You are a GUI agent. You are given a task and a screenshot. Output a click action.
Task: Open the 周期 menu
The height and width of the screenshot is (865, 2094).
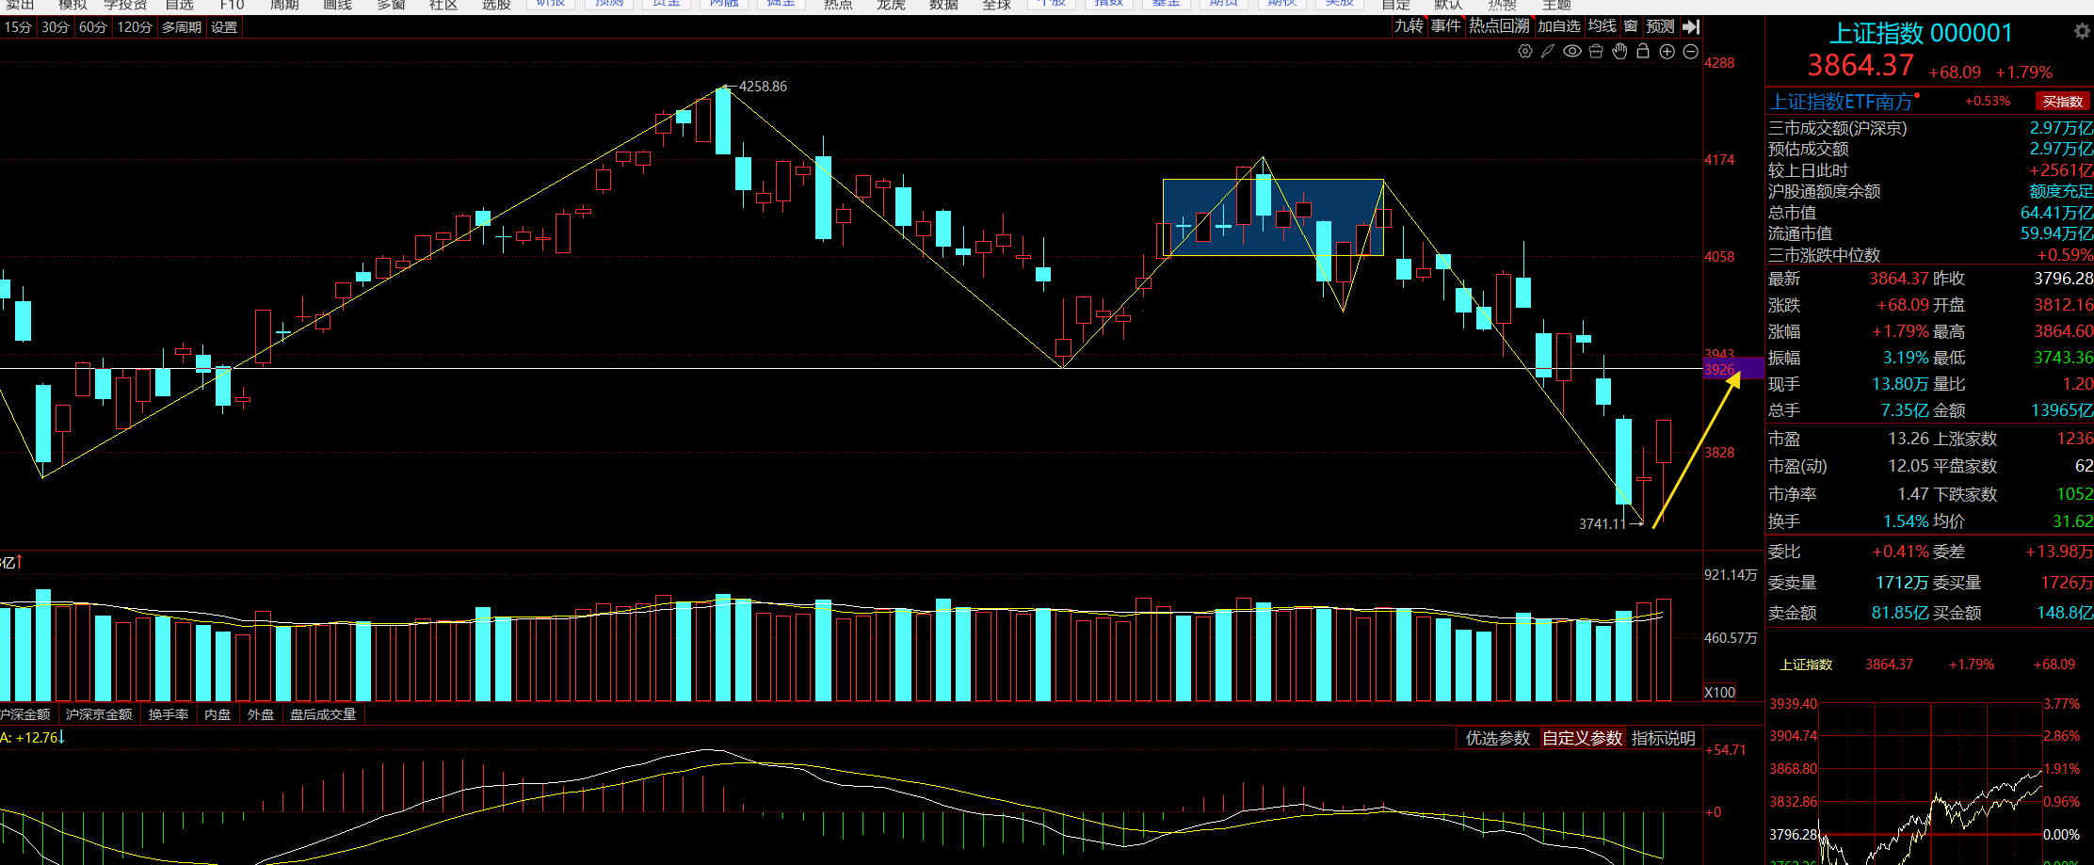[x=284, y=5]
